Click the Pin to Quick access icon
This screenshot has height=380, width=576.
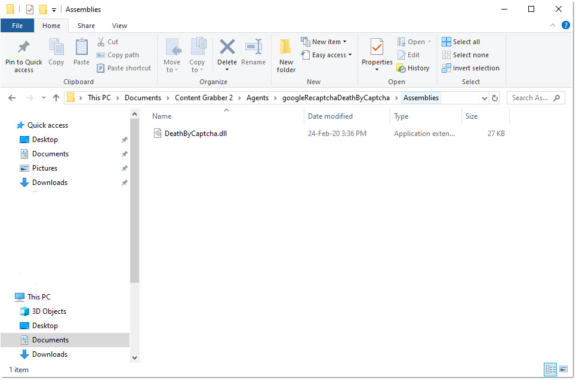[x=24, y=48]
